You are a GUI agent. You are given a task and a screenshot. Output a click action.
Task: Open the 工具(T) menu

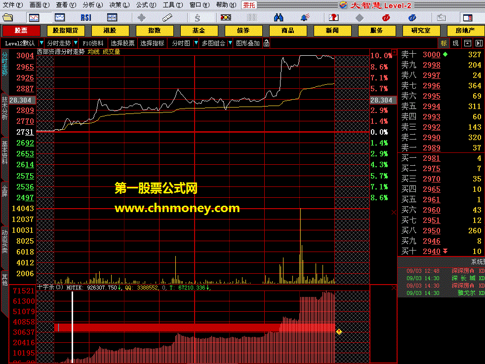(172, 5)
